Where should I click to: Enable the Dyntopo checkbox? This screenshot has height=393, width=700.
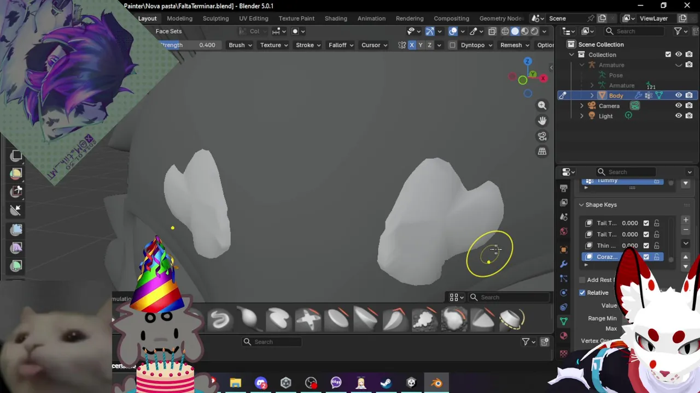tap(452, 45)
